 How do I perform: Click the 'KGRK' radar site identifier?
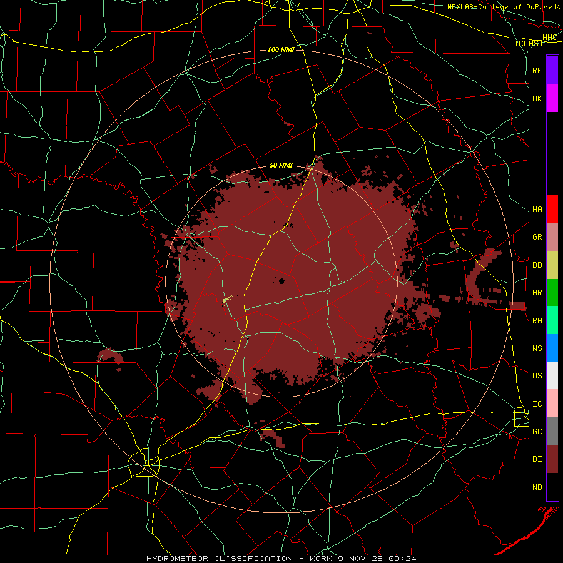pos(322,559)
